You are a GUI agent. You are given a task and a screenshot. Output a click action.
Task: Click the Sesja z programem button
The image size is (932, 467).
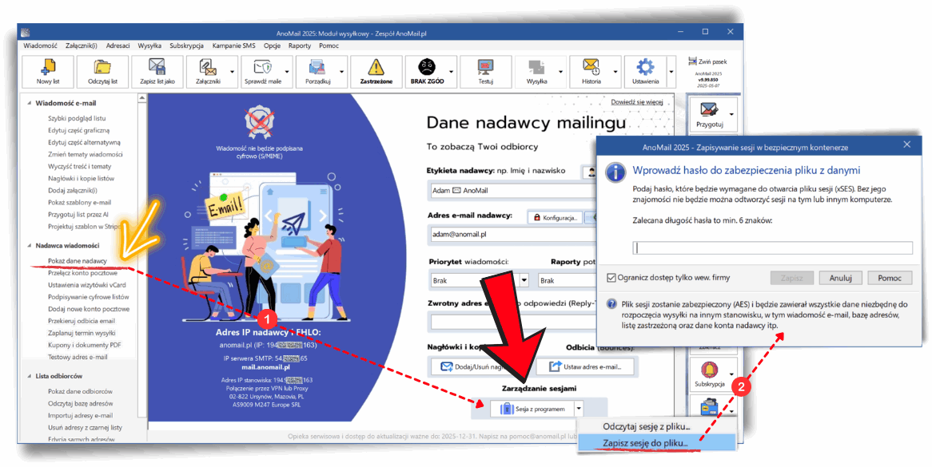point(532,409)
